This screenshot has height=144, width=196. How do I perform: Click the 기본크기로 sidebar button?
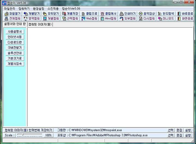pos(15,58)
